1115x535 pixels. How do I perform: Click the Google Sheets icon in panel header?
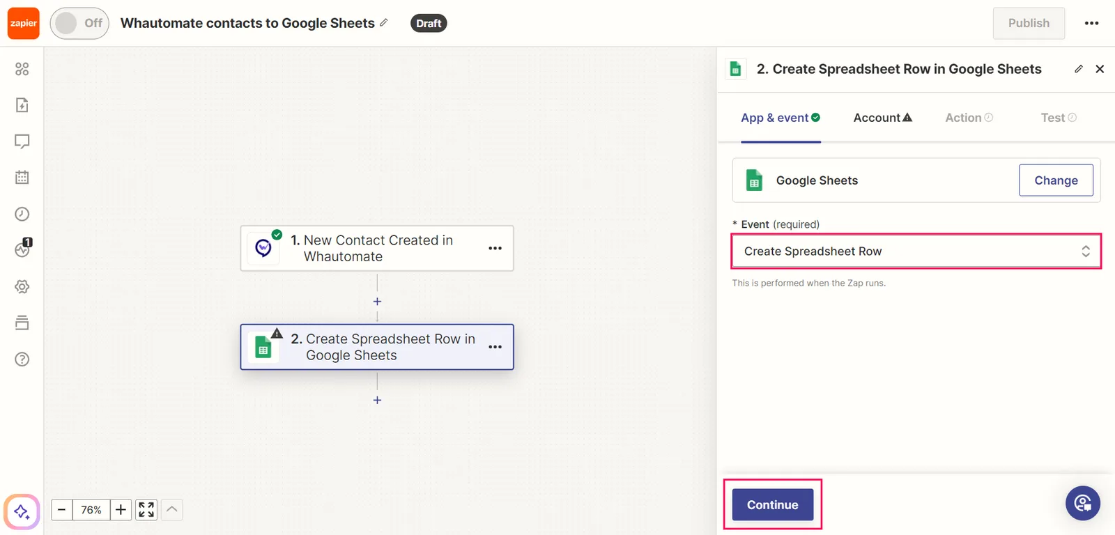click(735, 68)
